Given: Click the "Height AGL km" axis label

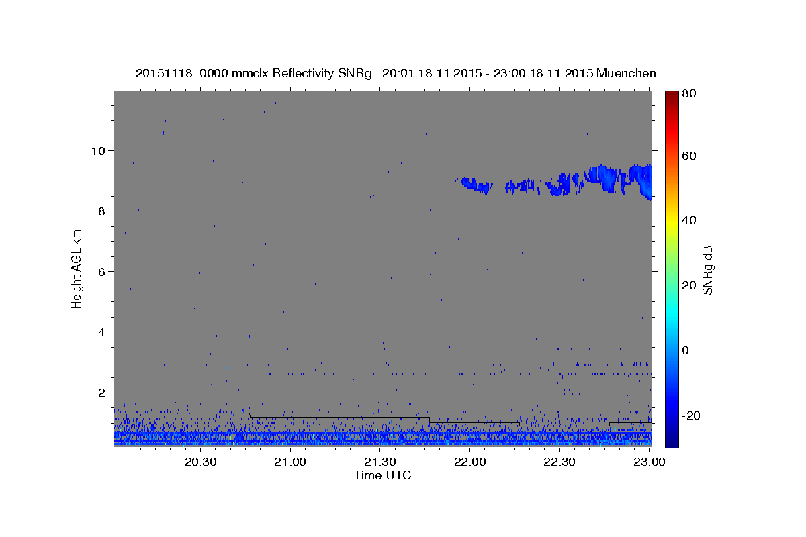Looking at the screenshot, I should point(77,268).
